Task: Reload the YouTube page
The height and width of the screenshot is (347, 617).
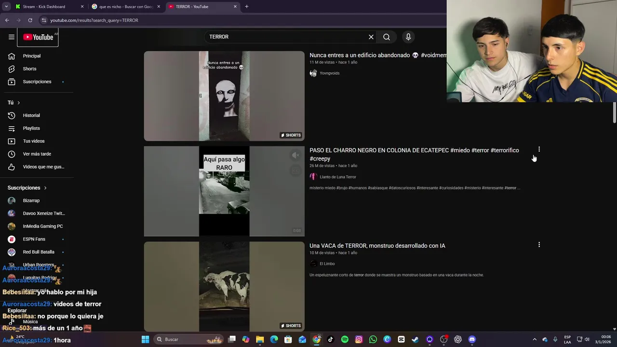Action: [30, 20]
